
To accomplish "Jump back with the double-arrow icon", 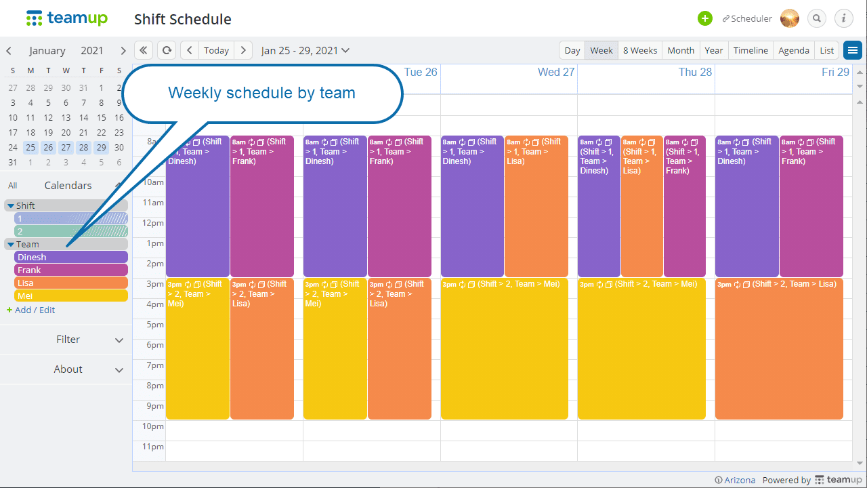I will coord(143,50).
